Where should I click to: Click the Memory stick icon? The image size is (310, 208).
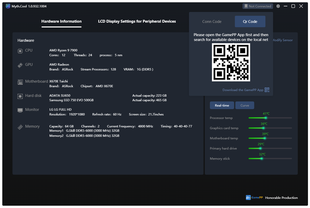[20, 127]
